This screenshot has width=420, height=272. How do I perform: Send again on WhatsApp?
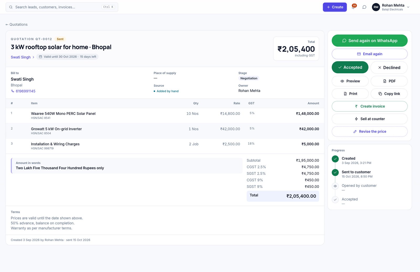(370, 41)
